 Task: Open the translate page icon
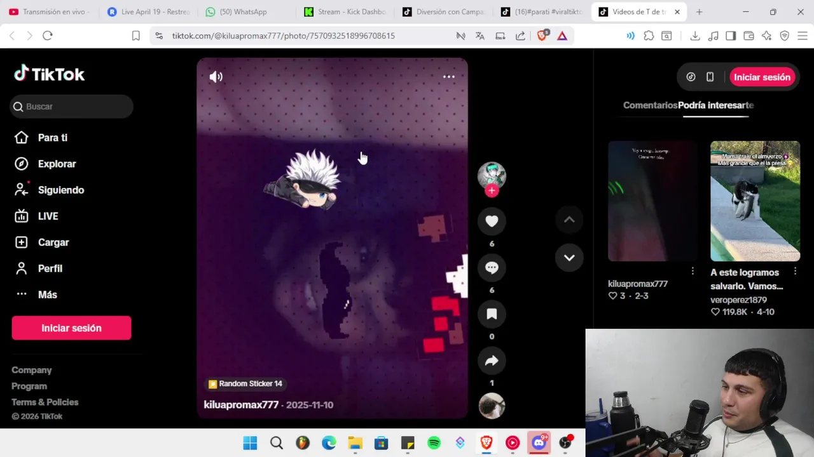pyautogui.click(x=480, y=36)
